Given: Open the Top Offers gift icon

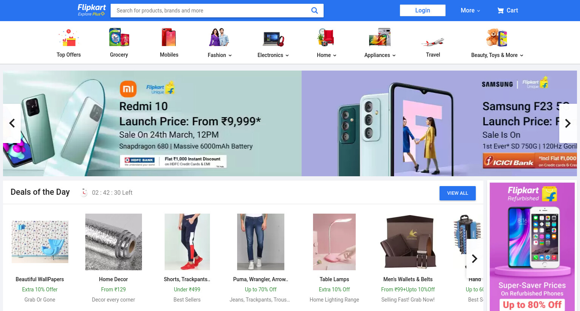Looking at the screenshot, I should click(68, 37).
